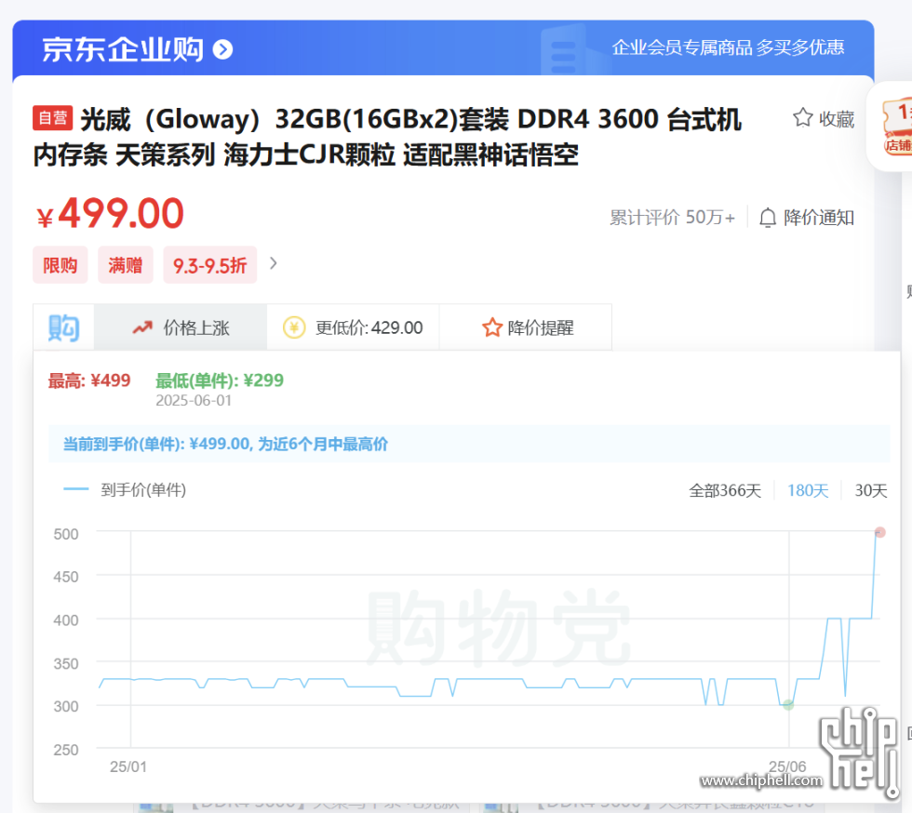912x813 pixels.
Task: Click the 购物党 logo icon
Action: pyautogui.click(x=63, y=328)
